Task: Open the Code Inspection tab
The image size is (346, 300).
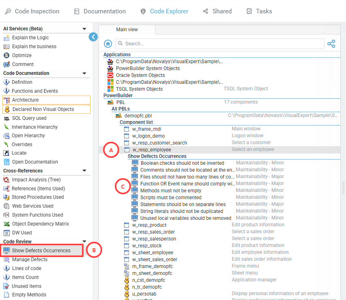Action: pos(32,11)
